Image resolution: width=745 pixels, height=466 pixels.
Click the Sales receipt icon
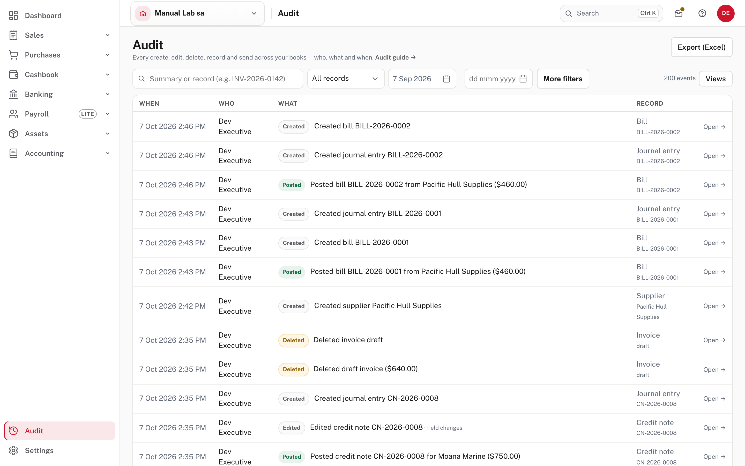point(13,35)
